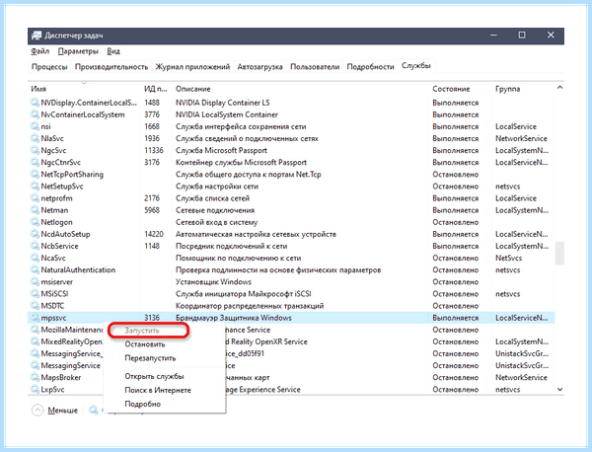The width and height of the screenshot is (592, 452).
Task: Click the scrollbar down arrow
Action: (x=559, y=389)
